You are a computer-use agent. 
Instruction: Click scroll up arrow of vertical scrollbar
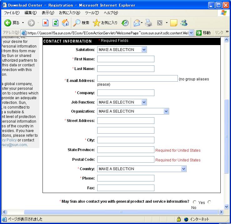pos(226,39)
